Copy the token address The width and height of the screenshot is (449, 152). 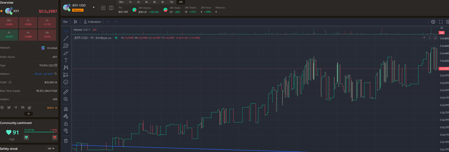click(x=55, y=74)
